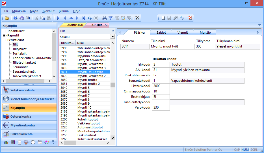
Task: Switch to the Saldot tab
Action: point(161,33)
